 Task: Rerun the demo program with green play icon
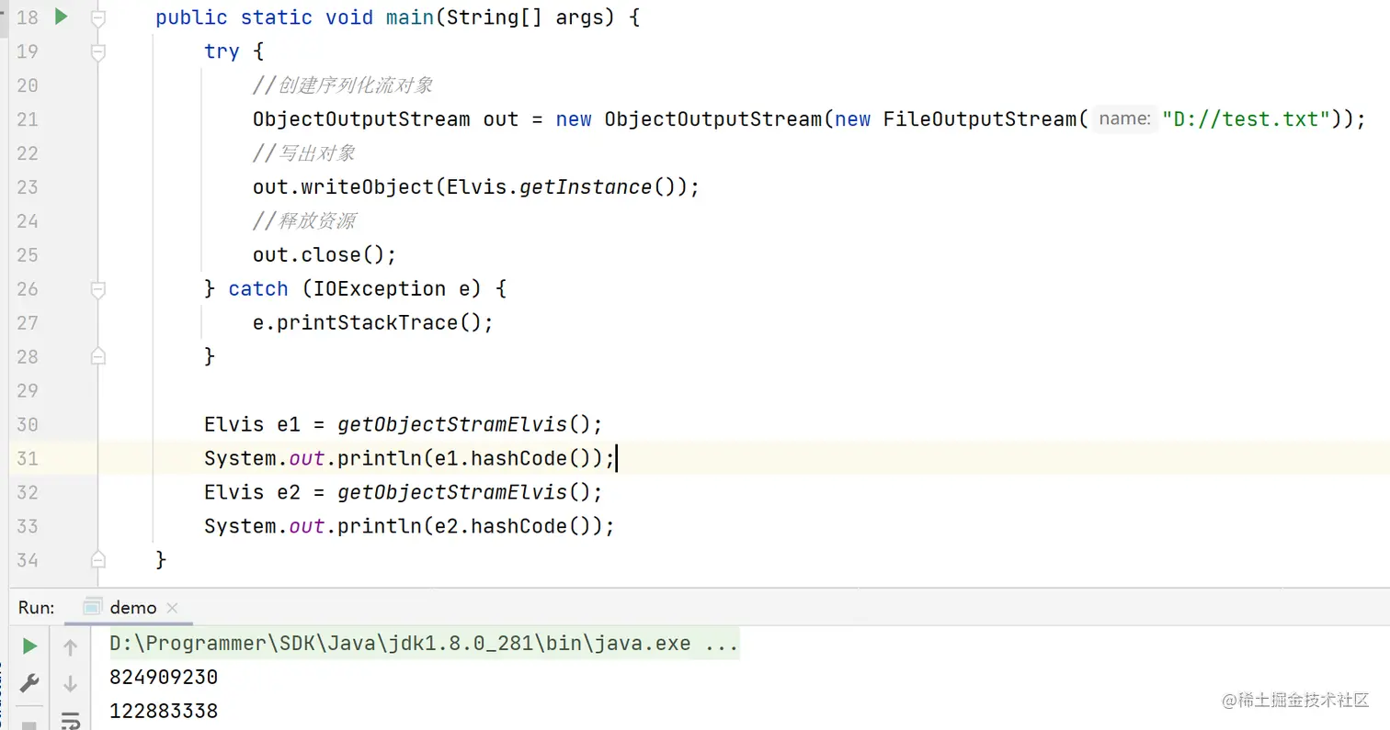point(29,646)
